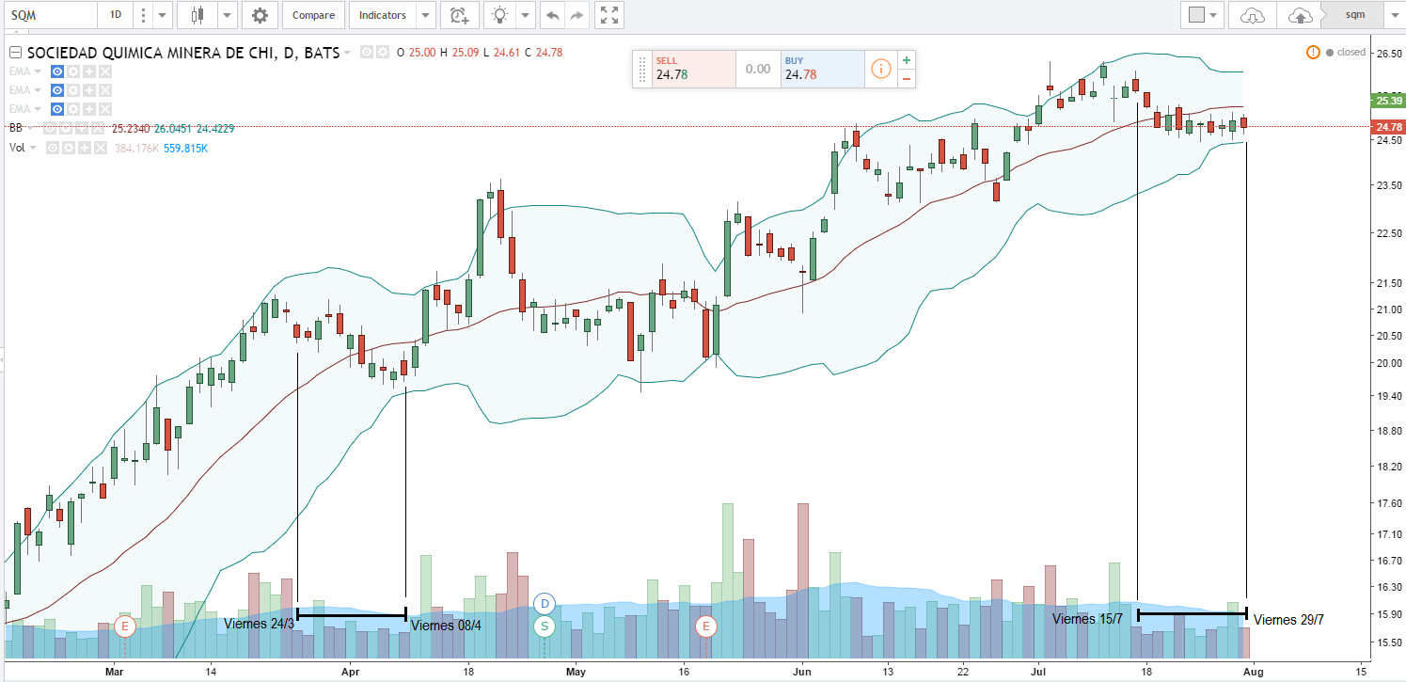Toggle visibility of the main price series
The image size is (1406, 682).
click(x=367, y=53)
